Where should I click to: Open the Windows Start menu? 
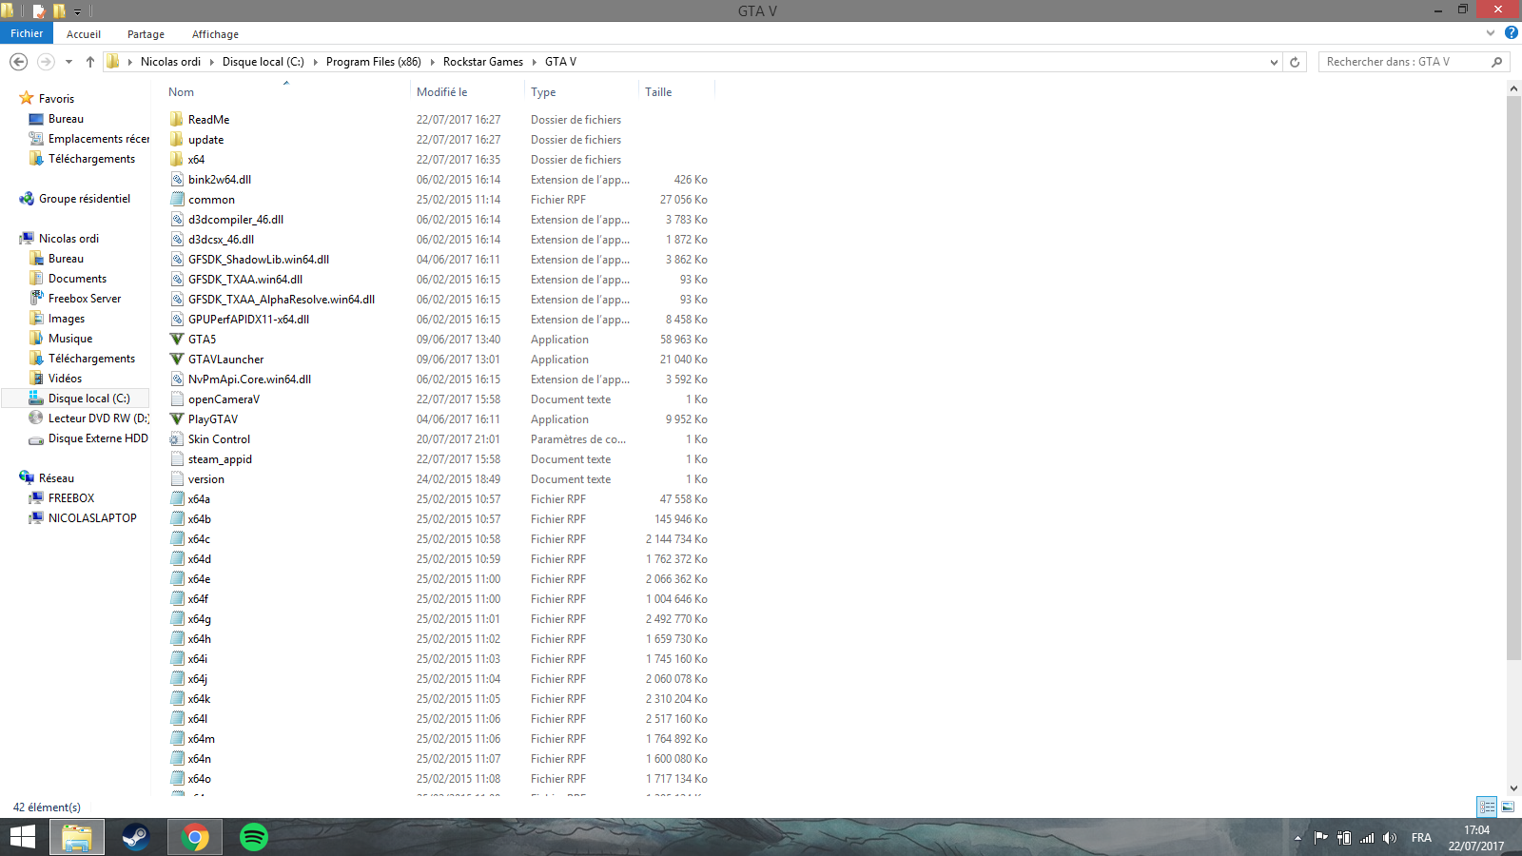point(23,837)
